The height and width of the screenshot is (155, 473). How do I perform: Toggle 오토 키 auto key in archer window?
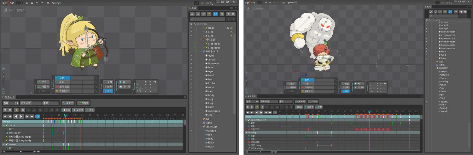point(68,103)
